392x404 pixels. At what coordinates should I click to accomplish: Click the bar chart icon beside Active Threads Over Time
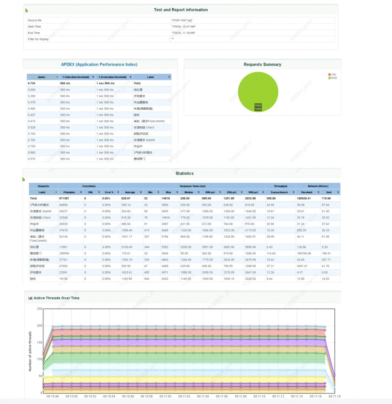(30, 298)
